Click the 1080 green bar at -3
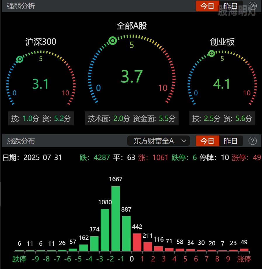The height and width of the screenshot is (269, 262). [105, 230]
